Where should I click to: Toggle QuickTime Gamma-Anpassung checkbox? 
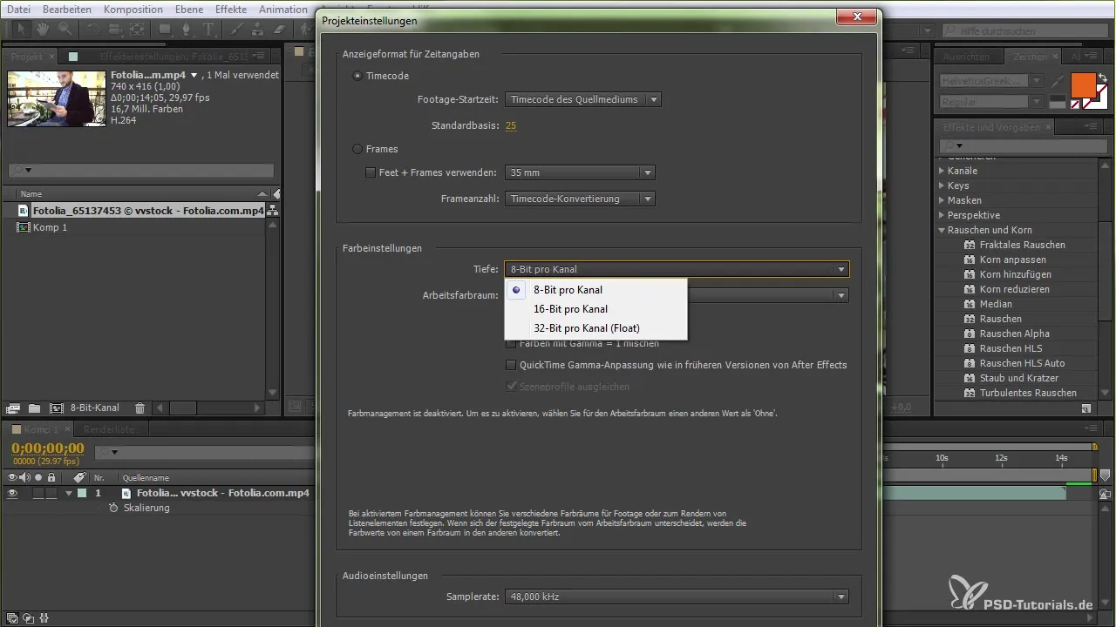511,365
